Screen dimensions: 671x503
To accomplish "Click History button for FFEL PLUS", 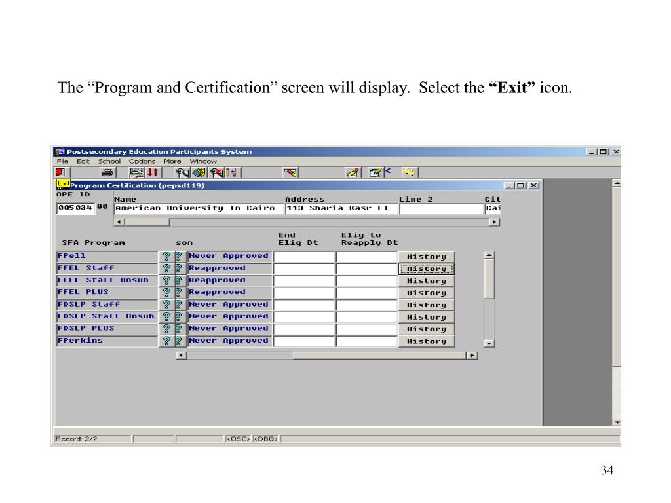I will pos(426,293).
